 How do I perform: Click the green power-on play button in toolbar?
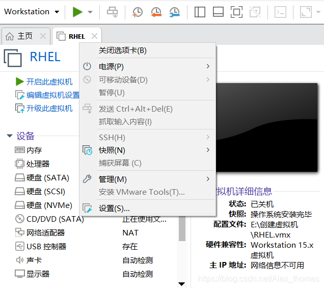[77, 12]
